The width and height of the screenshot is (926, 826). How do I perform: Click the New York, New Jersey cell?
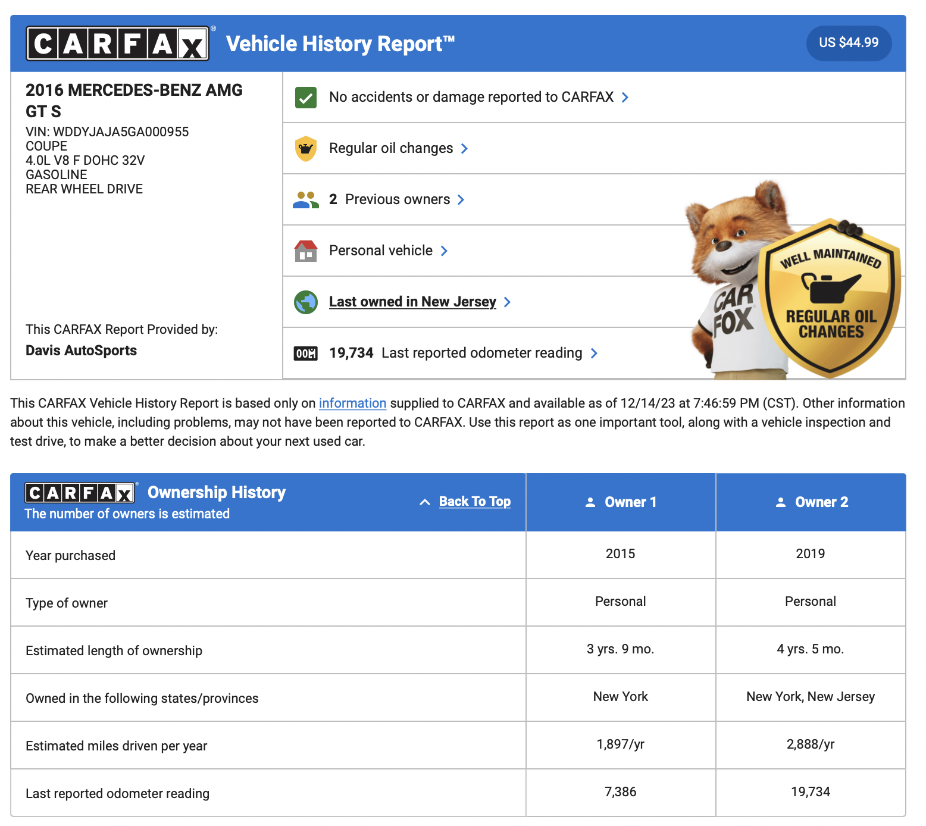[x=811, y=696]
